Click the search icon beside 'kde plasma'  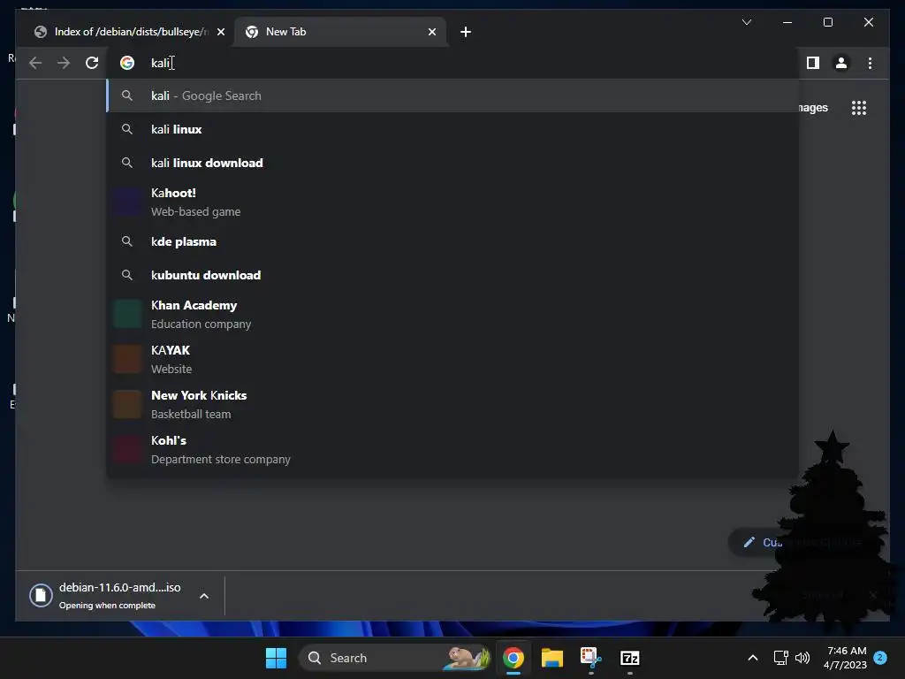point(127,241)
